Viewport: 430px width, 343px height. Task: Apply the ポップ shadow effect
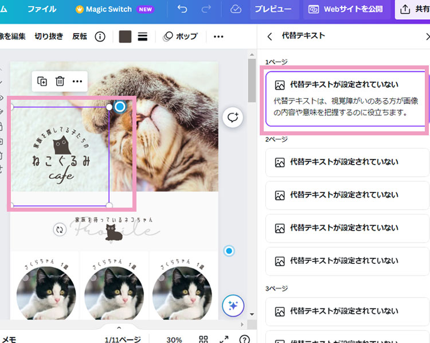tap(181, 36)
